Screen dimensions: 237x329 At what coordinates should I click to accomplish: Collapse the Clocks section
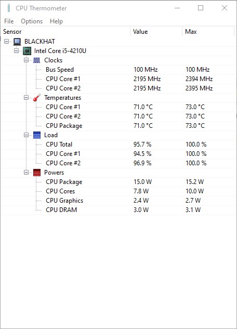coord(26,60)
